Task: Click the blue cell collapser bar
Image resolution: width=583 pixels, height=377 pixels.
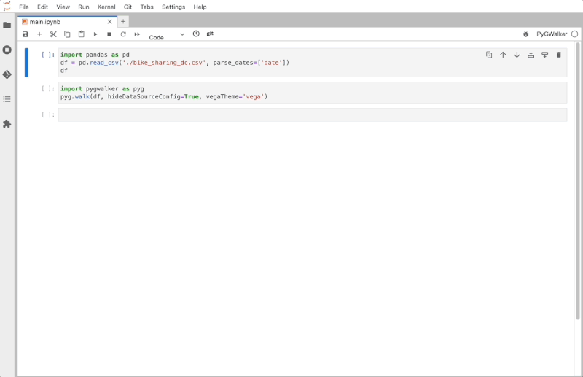Action: coord(26,63)
